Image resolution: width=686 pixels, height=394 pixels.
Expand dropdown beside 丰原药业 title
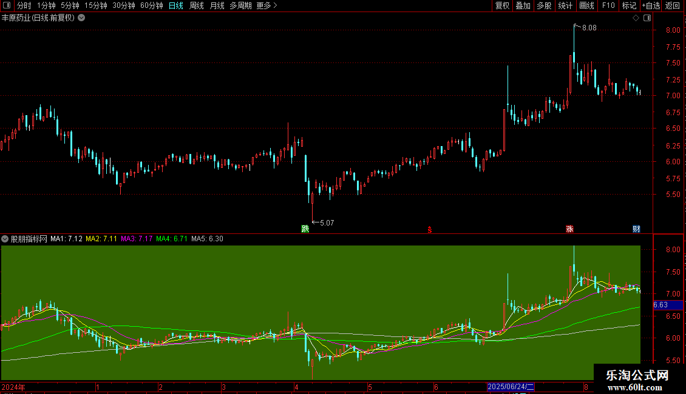[x=81, y=18]
